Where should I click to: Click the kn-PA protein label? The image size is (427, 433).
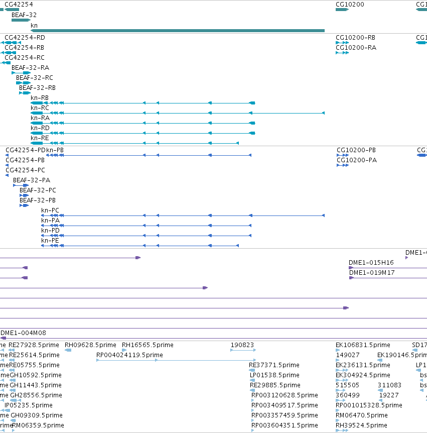51,221
